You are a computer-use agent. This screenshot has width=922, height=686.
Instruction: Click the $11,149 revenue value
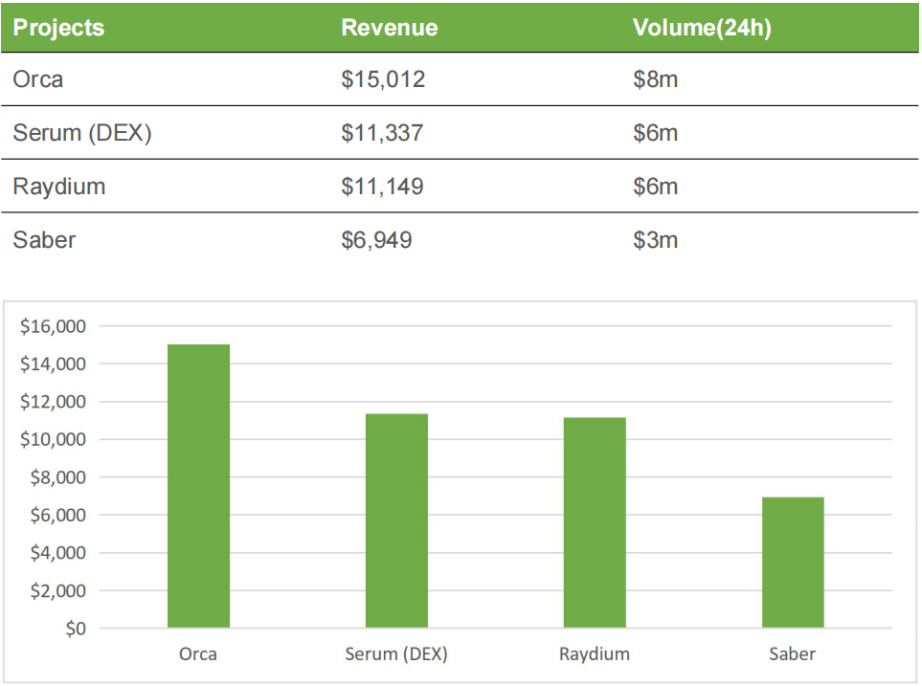click(x=382, y=187)
